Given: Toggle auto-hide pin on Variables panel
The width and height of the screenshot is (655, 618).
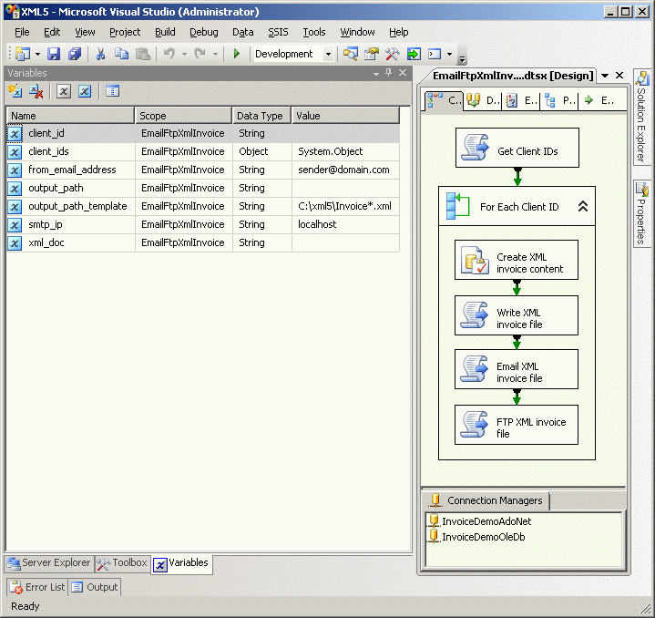Looking at the screenshot, I should [x=388, y=73].
